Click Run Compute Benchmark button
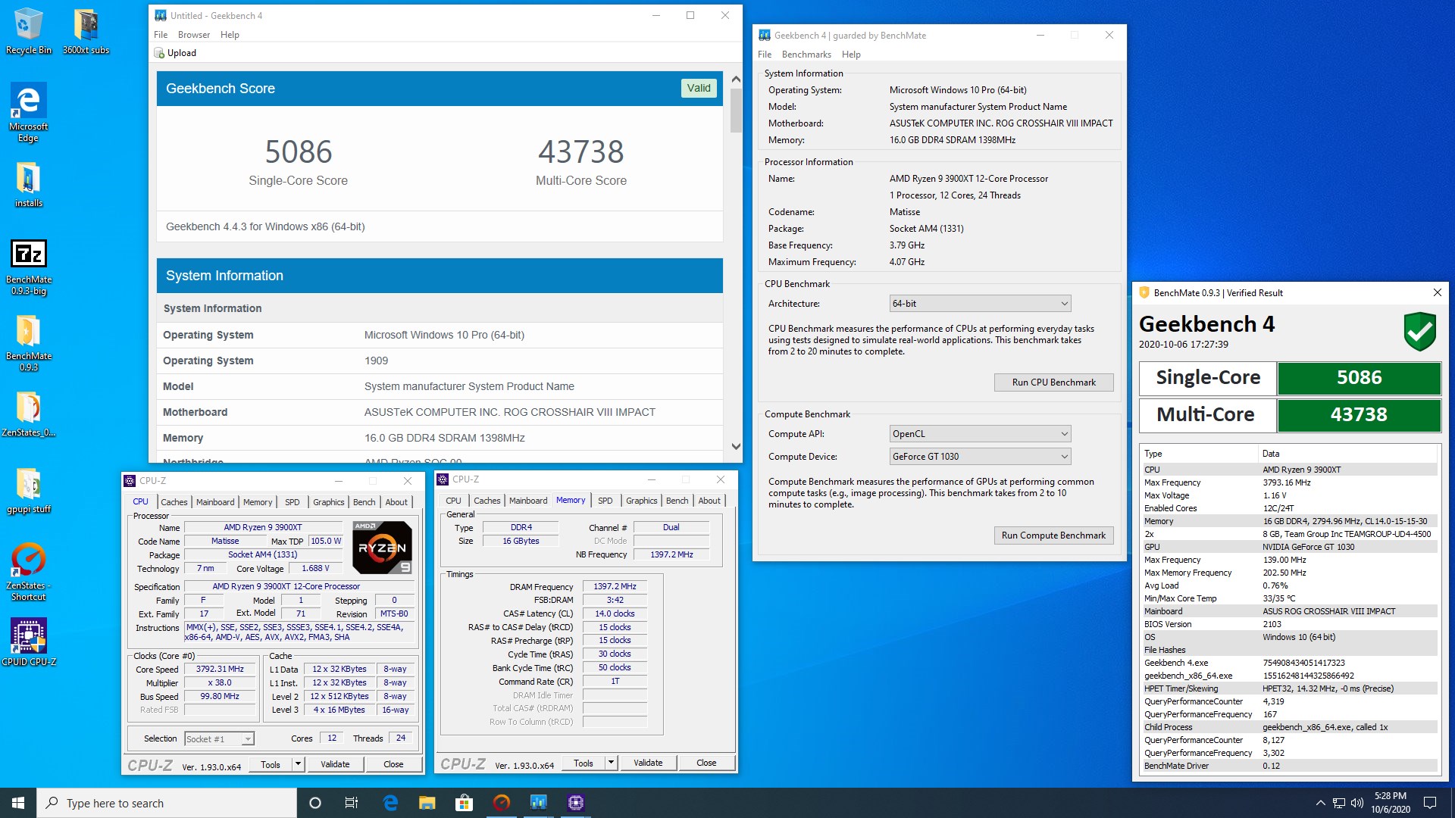The width and height of the screenshot is (1455, 818). click(x=1053, y=535)
